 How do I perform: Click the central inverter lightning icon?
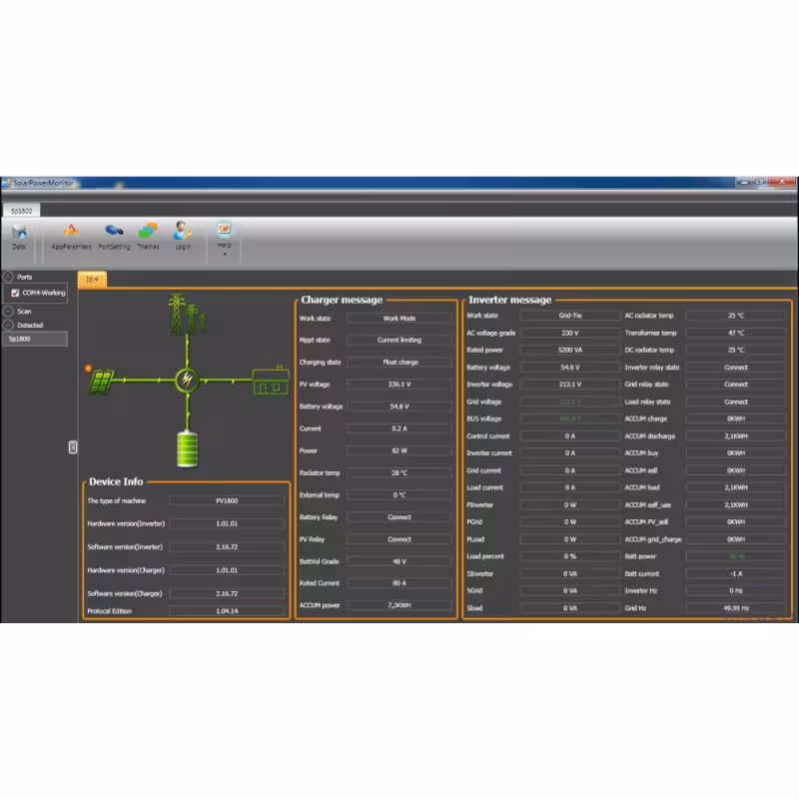click(187, 380)
